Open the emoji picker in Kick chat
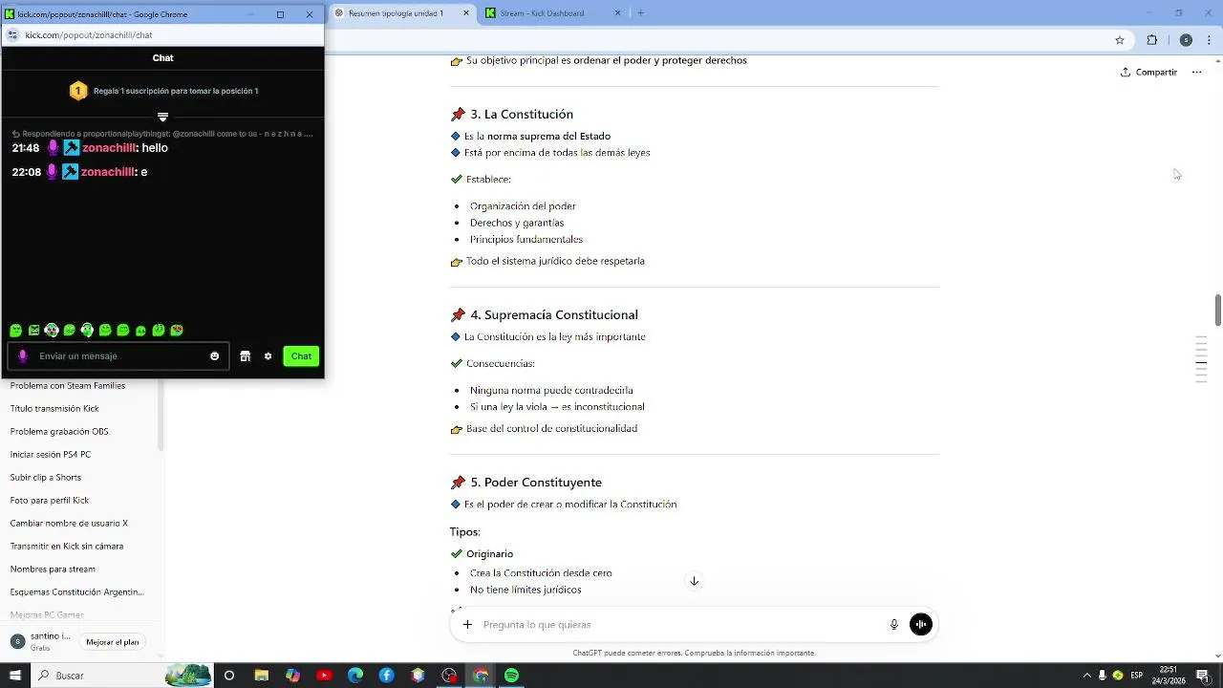The height and width of the screenshot is (688, 1223). pyautogui.click(x=214, y=356)
